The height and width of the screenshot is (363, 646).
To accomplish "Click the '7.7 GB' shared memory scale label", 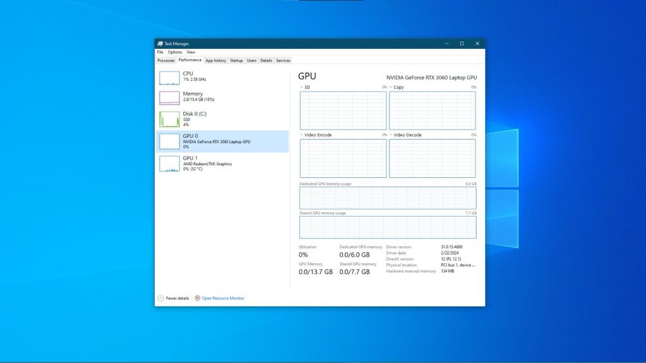I will pos(471,213).
